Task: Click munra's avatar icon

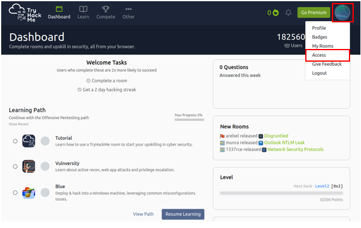Action: pos(222,143)
